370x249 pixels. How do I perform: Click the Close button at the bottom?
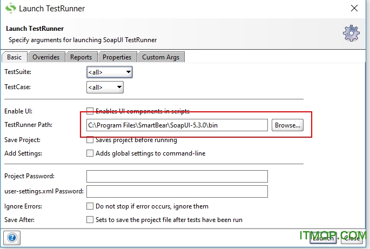click(352, 238)
